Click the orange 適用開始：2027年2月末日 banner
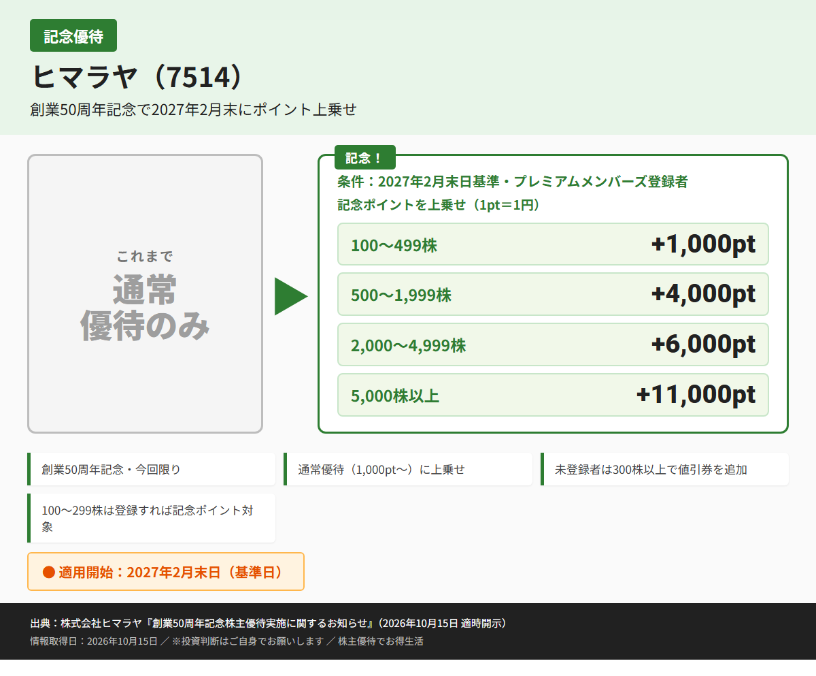The width and height of the screenshot is (816, 676). click(x=166, y=572)
